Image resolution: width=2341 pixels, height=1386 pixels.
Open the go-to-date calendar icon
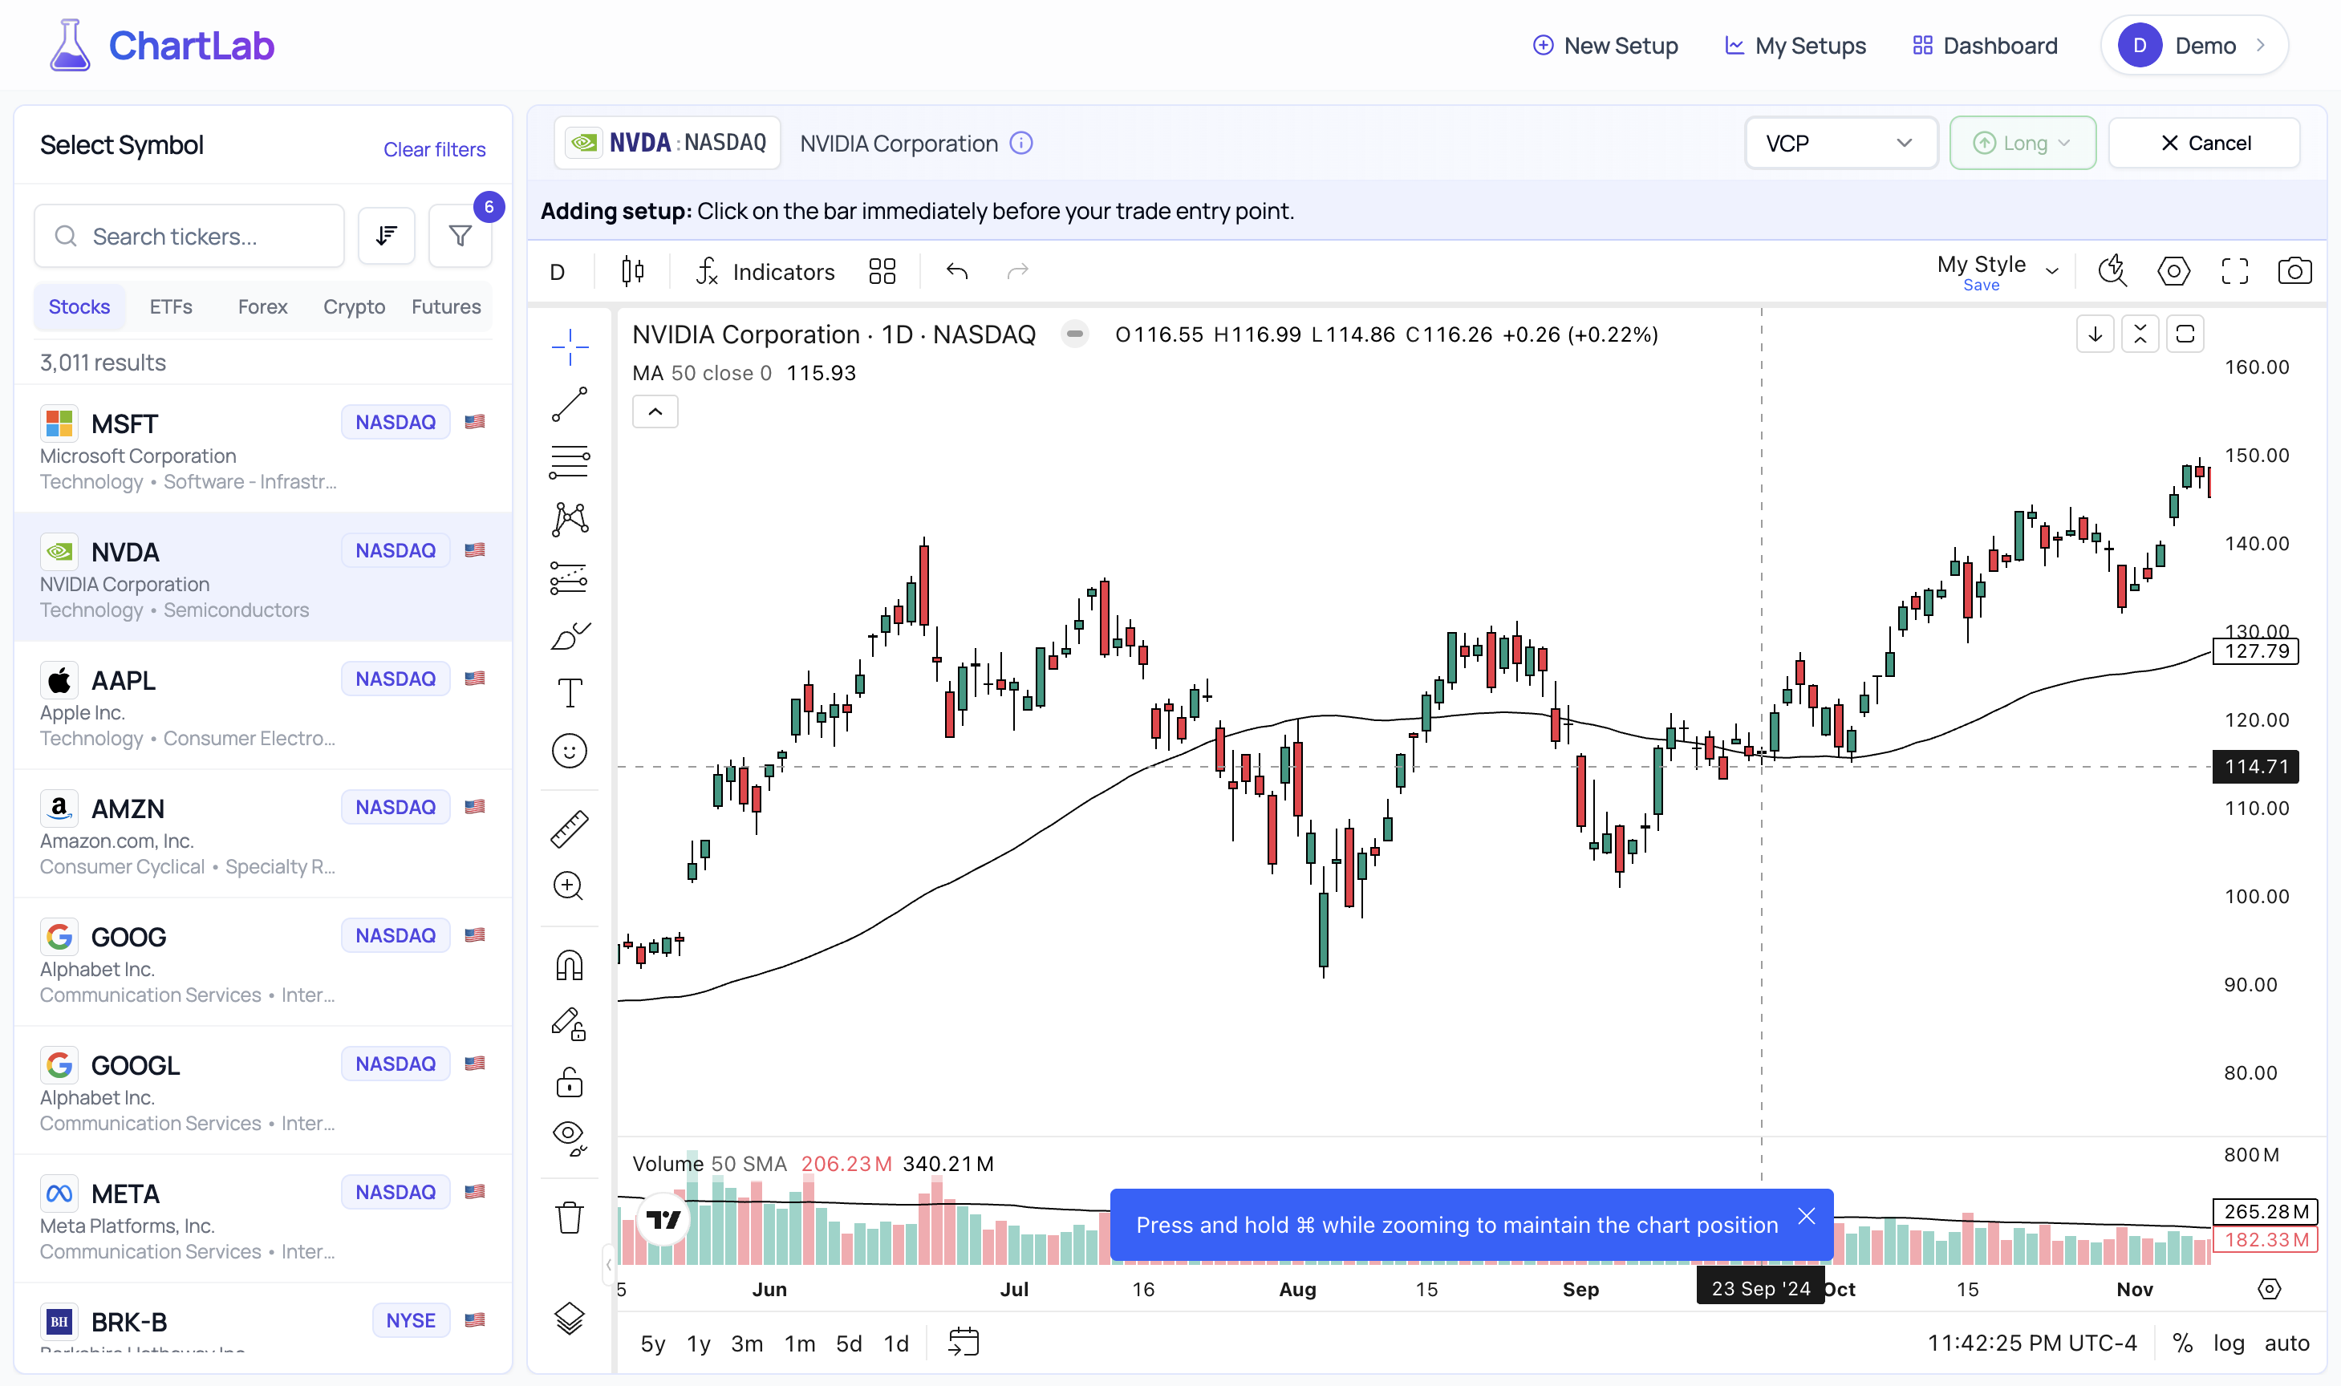click(x=964, y=1343)
